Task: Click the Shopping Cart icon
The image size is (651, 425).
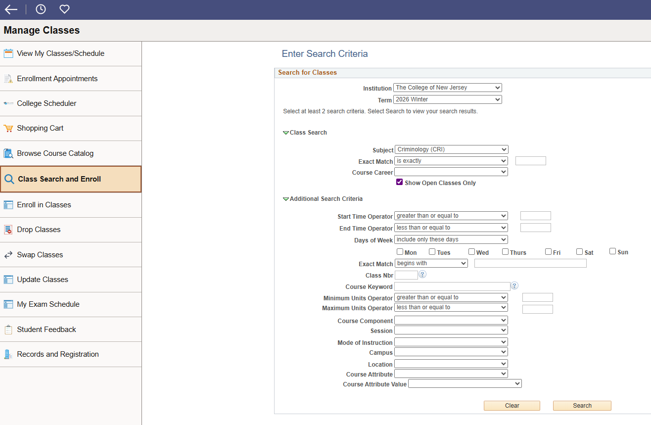Action: click(x=8, y=128)
